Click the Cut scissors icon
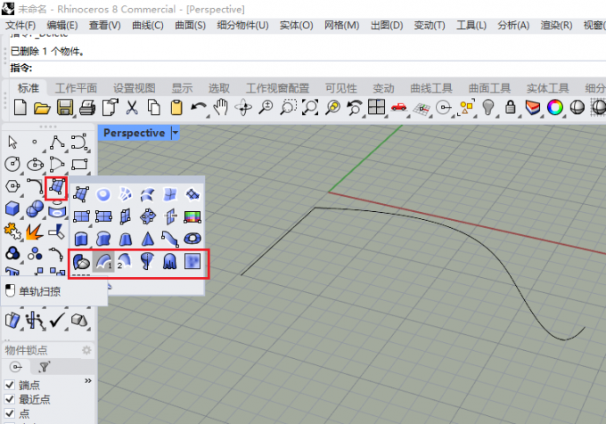The image size is (606, 424). point(132,108)
